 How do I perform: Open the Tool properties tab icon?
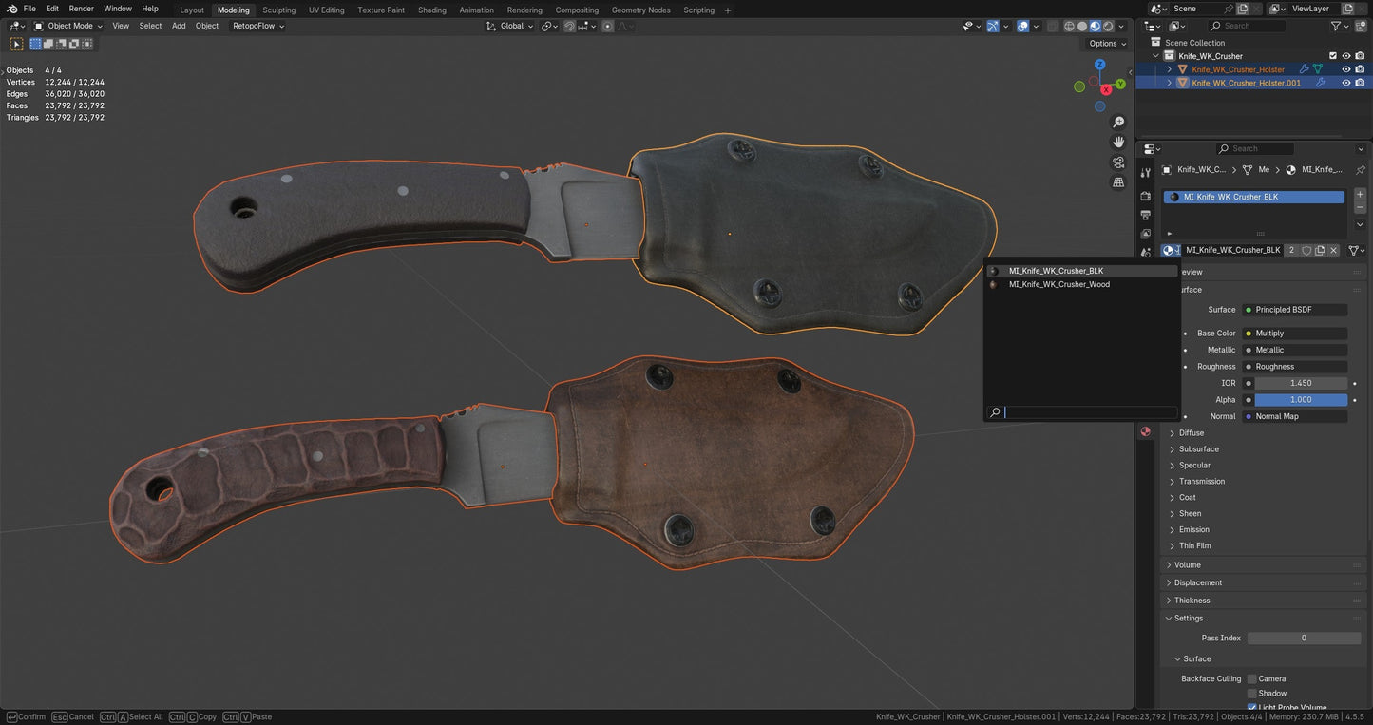click(1145, 174)
